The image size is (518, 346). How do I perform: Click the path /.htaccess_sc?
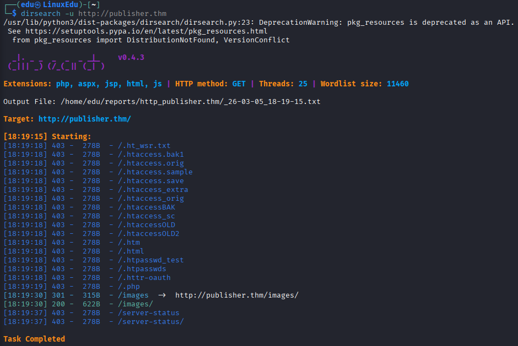(147, 216)
